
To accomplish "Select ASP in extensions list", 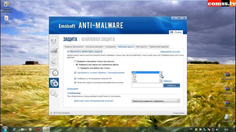I will [x=145, y=73].
